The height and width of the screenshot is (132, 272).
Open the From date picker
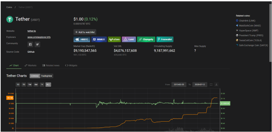[x=179, y=85]
